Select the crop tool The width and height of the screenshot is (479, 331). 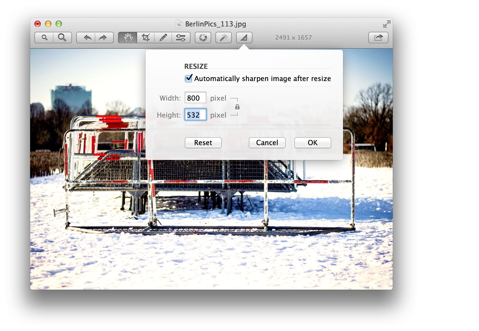(x=146, y=38)
